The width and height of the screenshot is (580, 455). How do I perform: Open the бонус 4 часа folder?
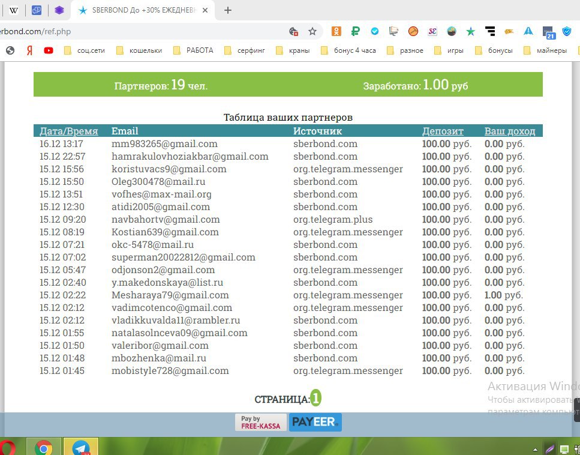pyautogui.click(x=348, y=50)
